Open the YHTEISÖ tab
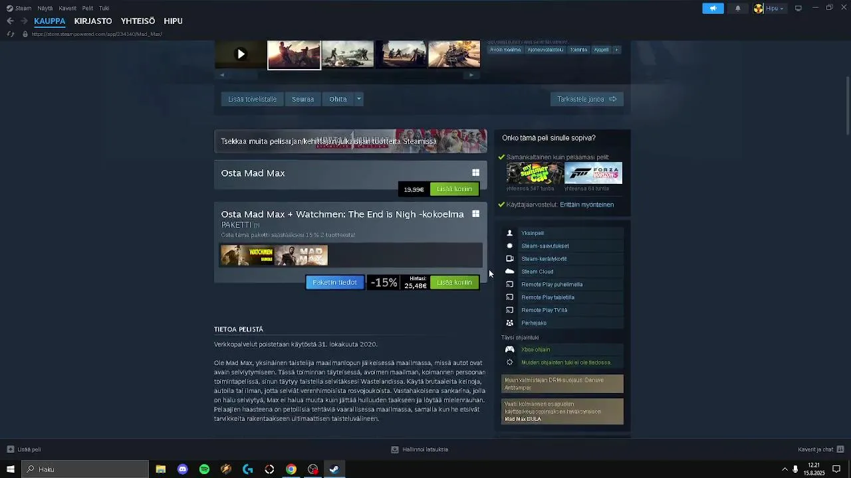The width and height of the screenshot is (851, 478). pyautogui.click(x=138, y=21)
